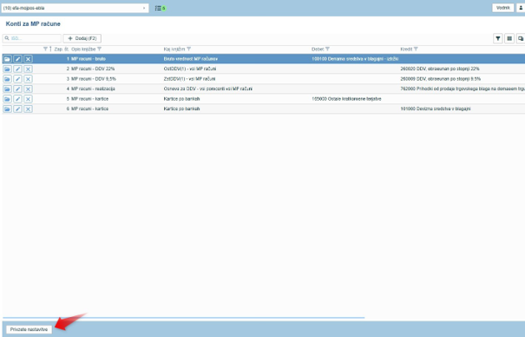
Task: Click the Privzete nastavitve button
Action: point(29,329)
